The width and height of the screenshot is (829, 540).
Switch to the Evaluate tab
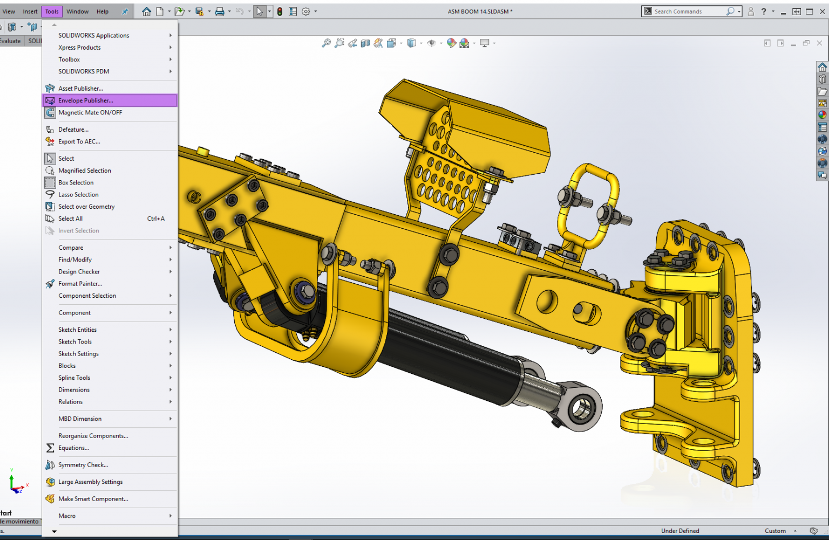[x=10, y=40]
